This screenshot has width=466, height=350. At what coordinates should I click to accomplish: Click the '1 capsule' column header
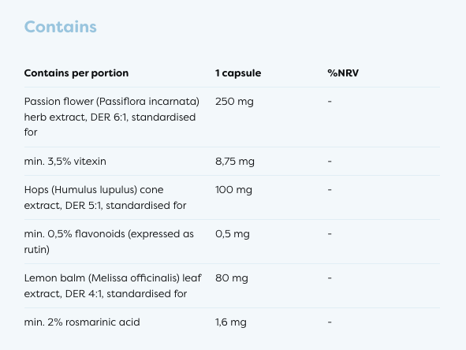tap(238, 73)
